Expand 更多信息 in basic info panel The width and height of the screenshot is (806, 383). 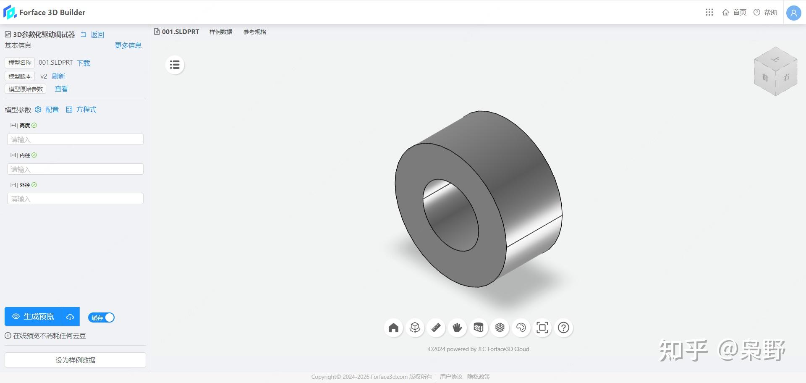pos(128,45)
